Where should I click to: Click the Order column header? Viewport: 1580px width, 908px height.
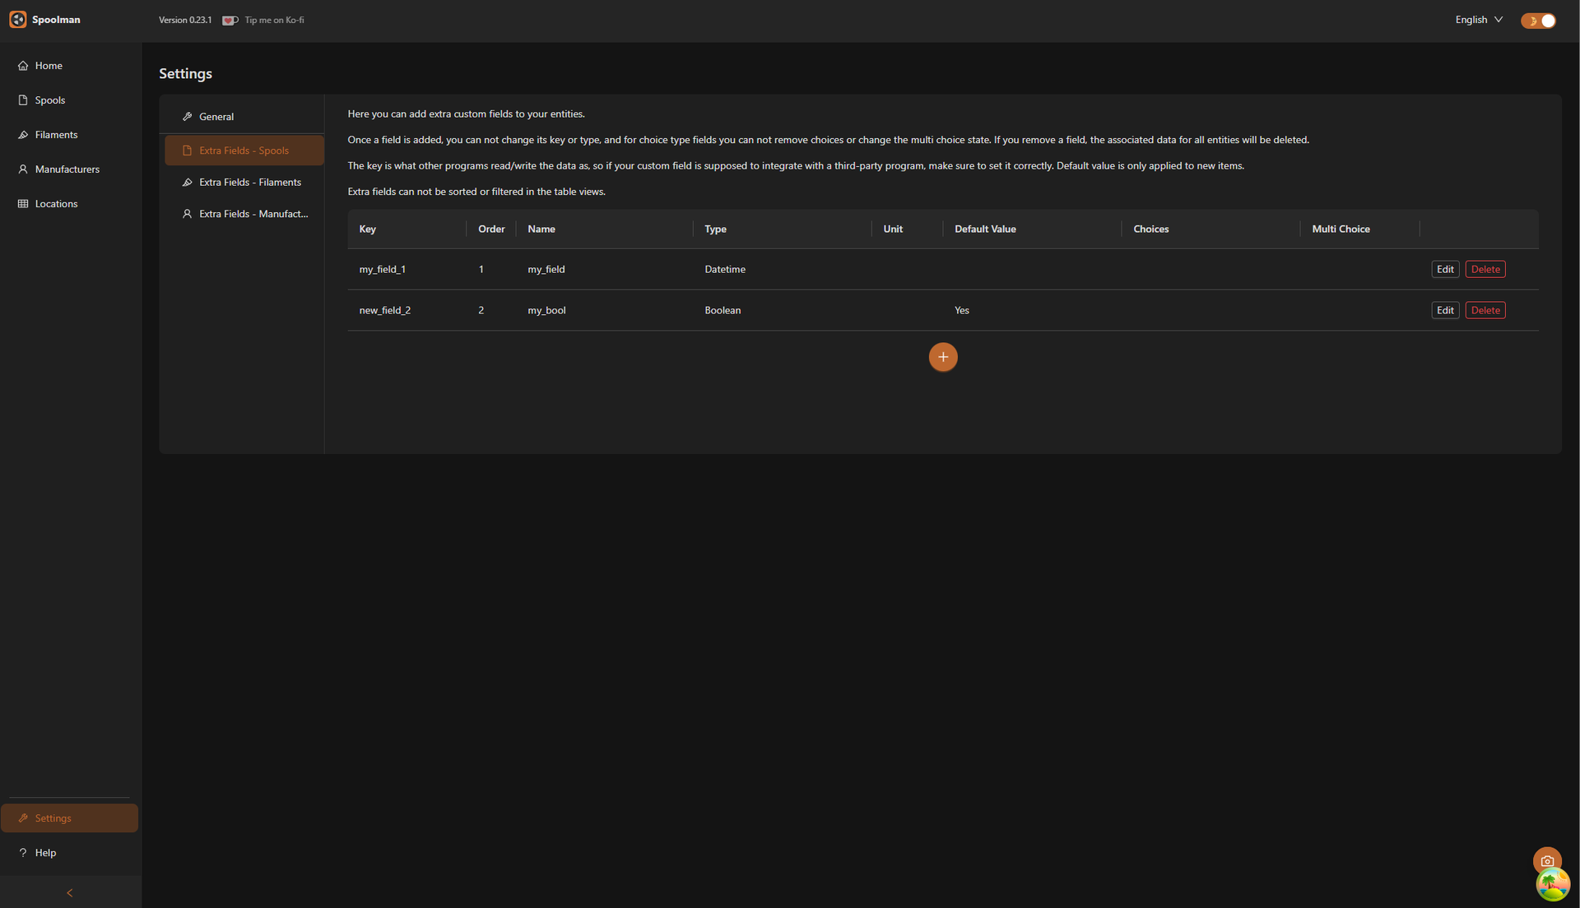491,229
